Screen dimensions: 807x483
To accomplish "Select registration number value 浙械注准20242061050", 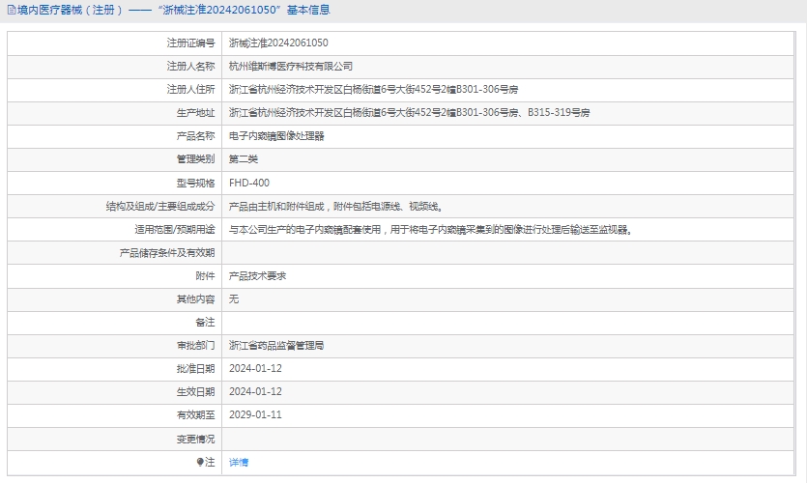I will pos(278,43).
